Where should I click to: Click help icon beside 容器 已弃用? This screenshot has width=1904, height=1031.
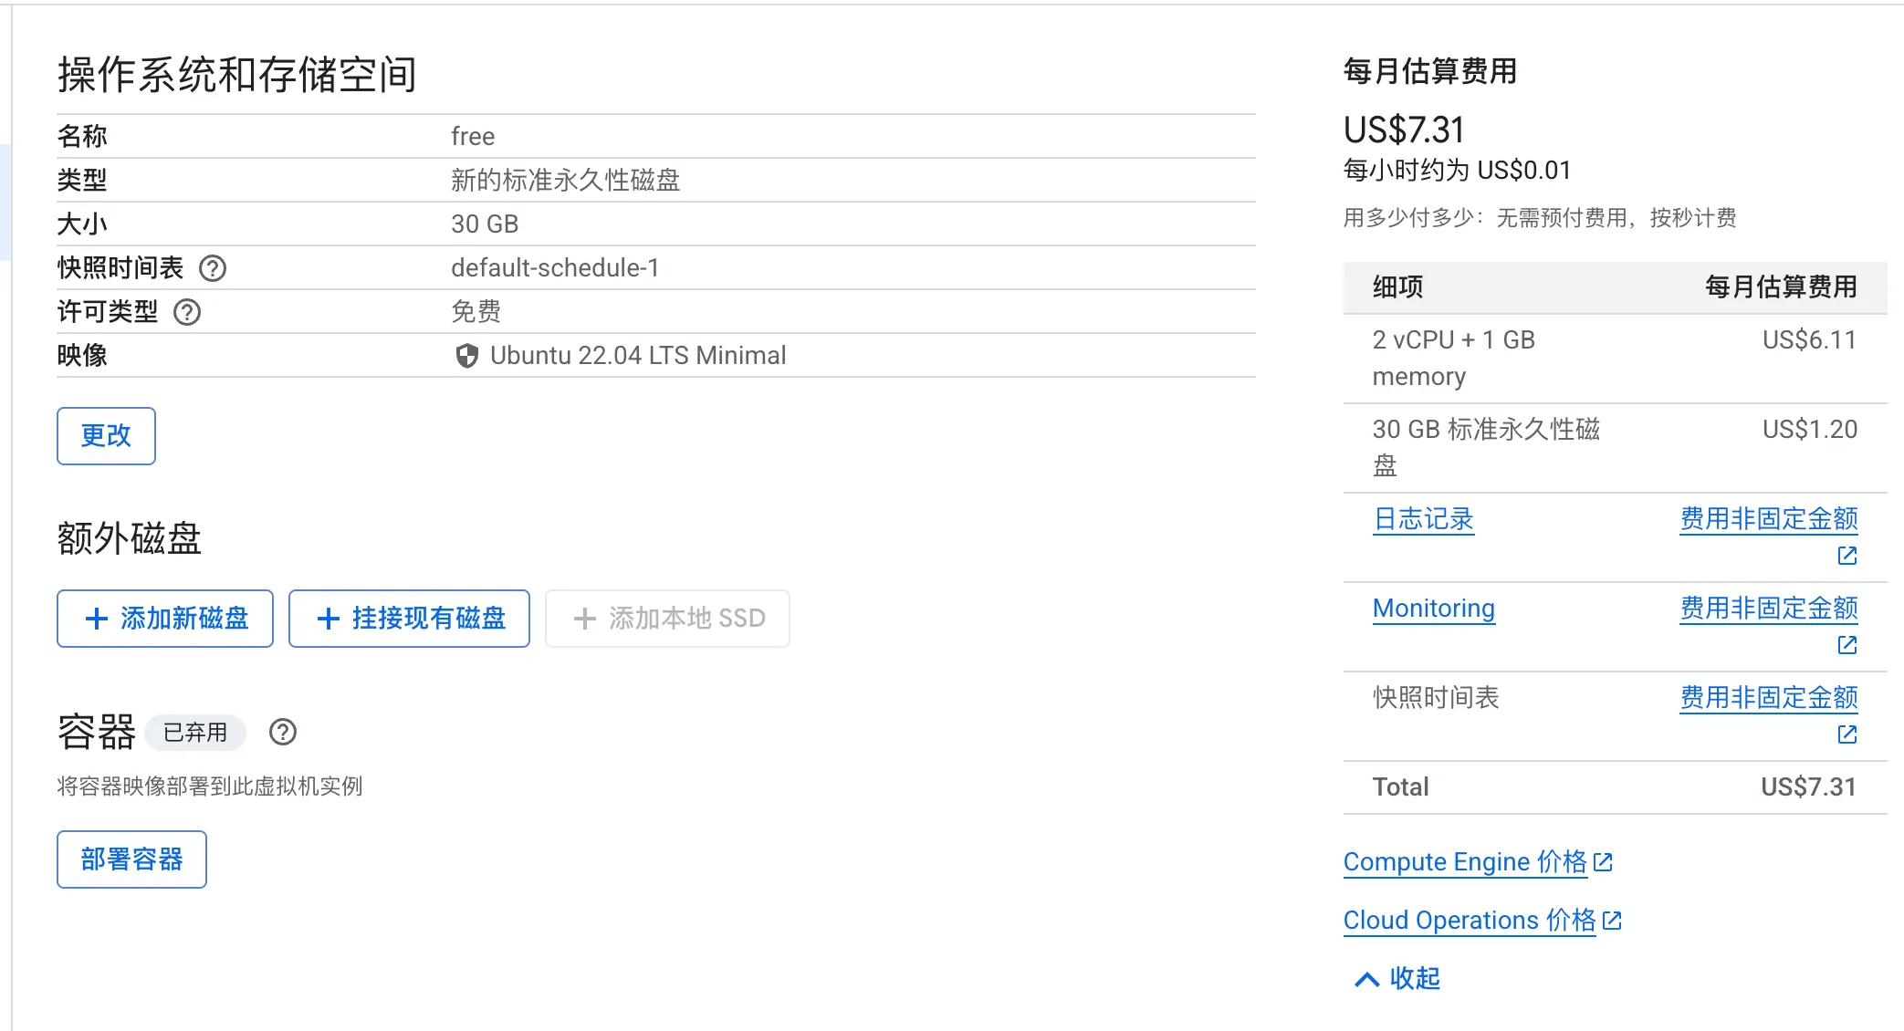(283, 732)
